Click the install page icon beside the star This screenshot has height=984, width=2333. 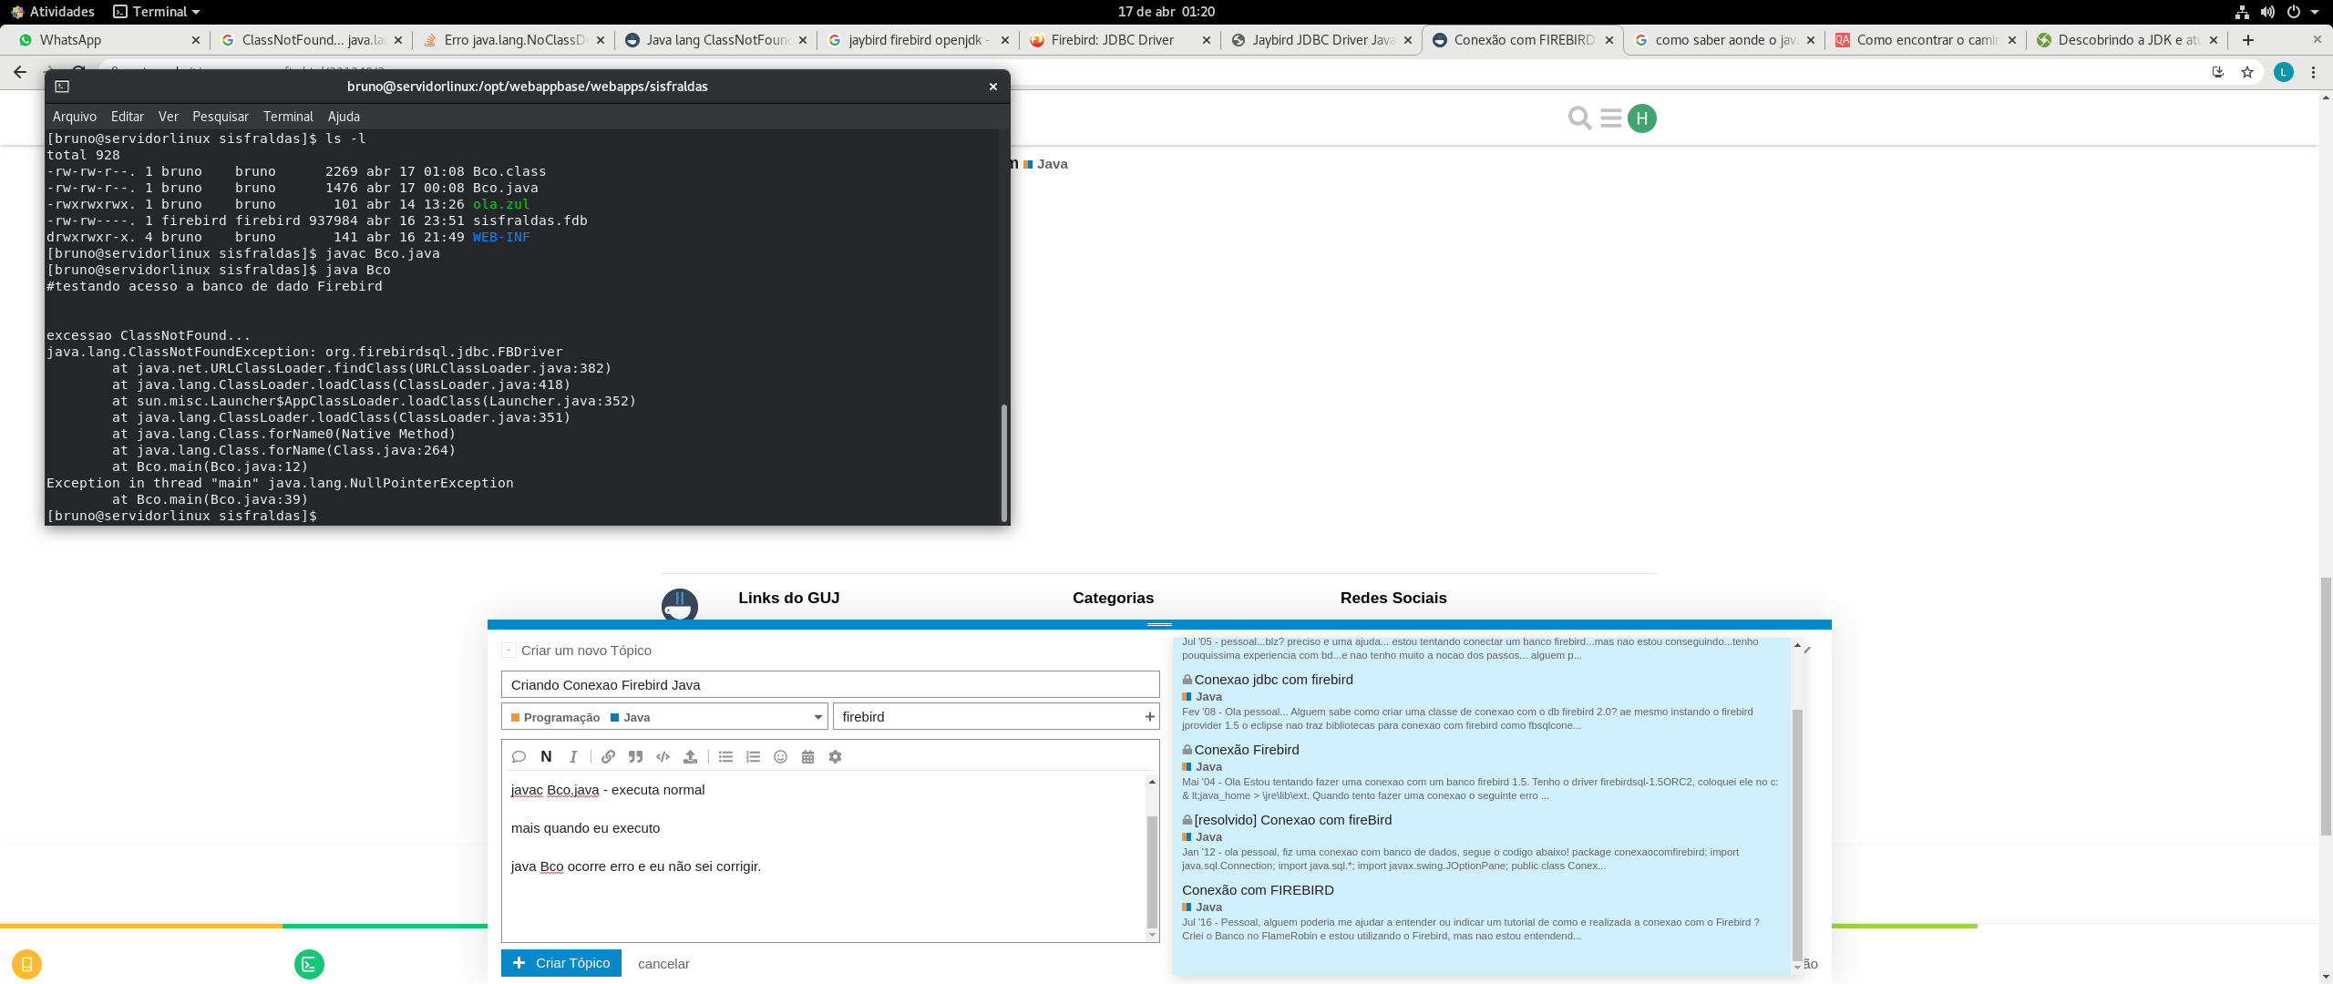(x=2218, y=72)
